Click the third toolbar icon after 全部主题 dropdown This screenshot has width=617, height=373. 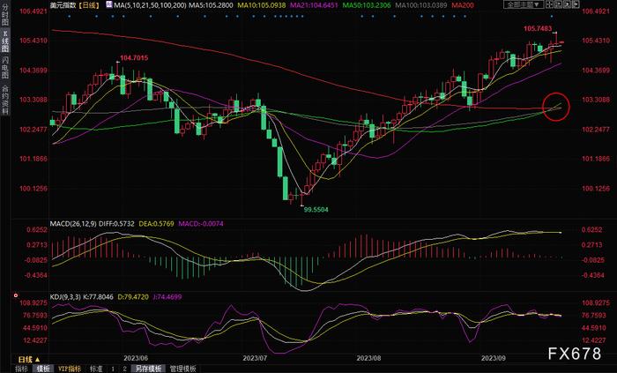coord(567,4)
